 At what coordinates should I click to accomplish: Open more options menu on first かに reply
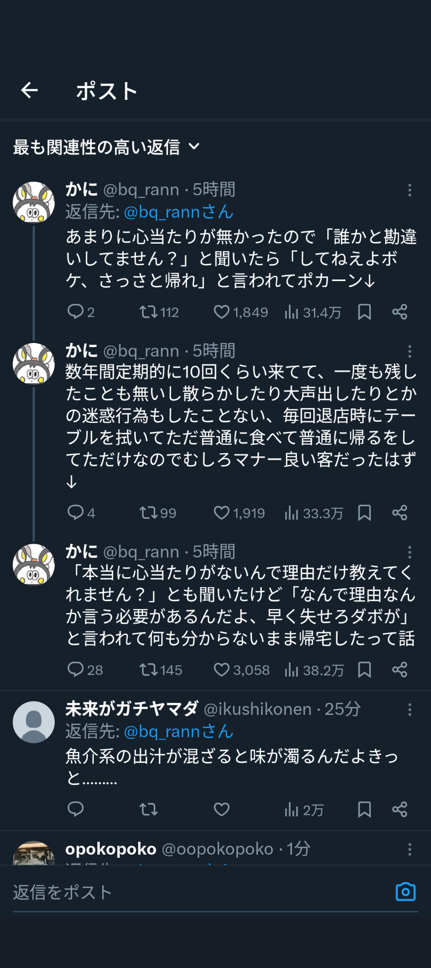coord(410,190)
